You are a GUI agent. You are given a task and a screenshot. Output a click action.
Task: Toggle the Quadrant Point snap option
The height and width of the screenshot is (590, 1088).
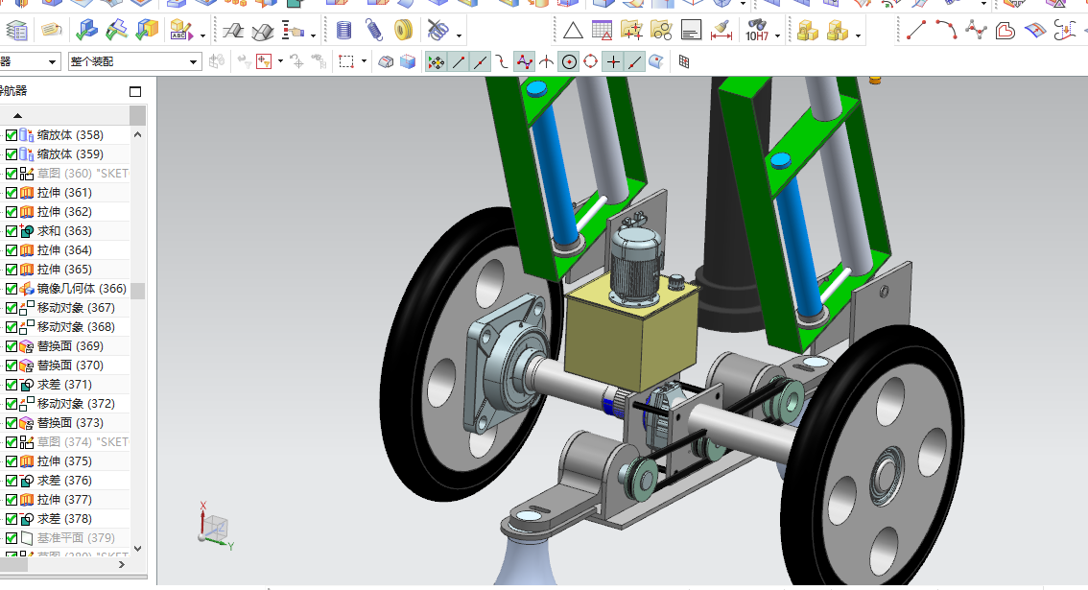pos(590,61)
